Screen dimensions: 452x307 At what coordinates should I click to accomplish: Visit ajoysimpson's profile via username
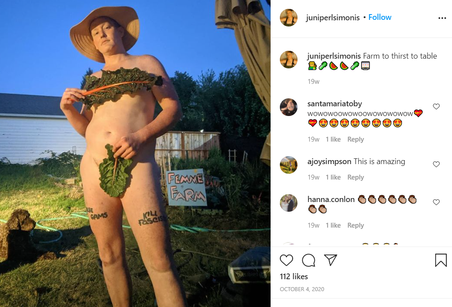pos(329,161)
